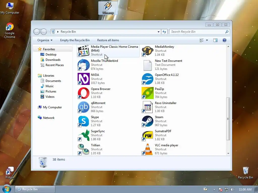Click the network tray icon
258x193 pixels.
(227, 189)
